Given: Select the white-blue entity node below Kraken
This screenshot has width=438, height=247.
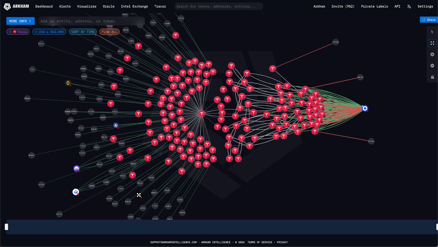Looking at the screenshot, I should pyautogui.click(x=76, y=192).
